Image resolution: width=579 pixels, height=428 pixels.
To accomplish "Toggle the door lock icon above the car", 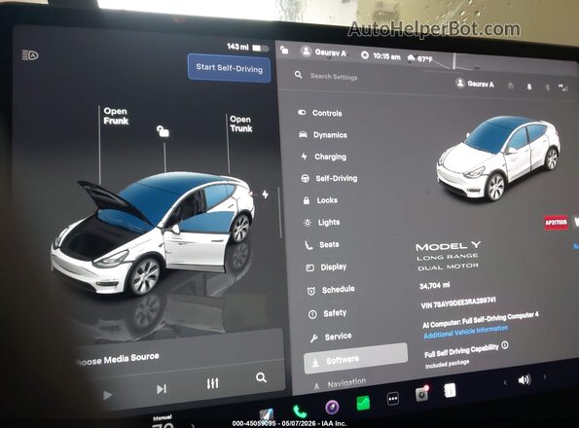I will 163,131.
